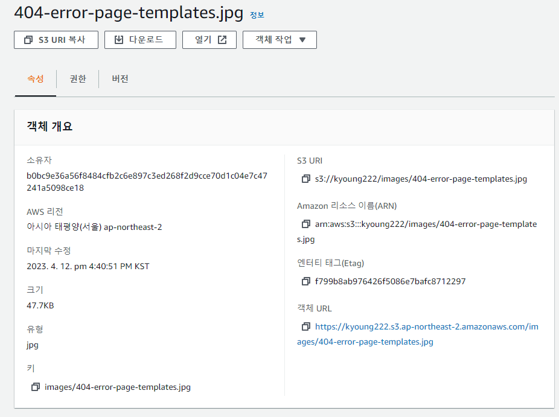Click the last modified date 2023. 4. 12.
This screenshot has height=417, width=559.
tap(49, 267)
